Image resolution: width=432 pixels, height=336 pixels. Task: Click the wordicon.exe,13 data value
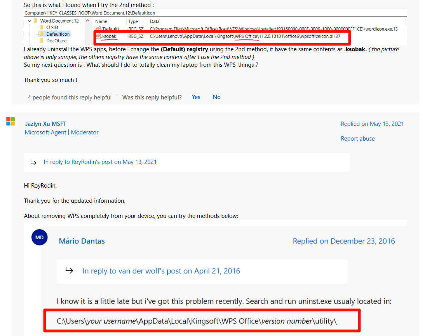[273, 29]
